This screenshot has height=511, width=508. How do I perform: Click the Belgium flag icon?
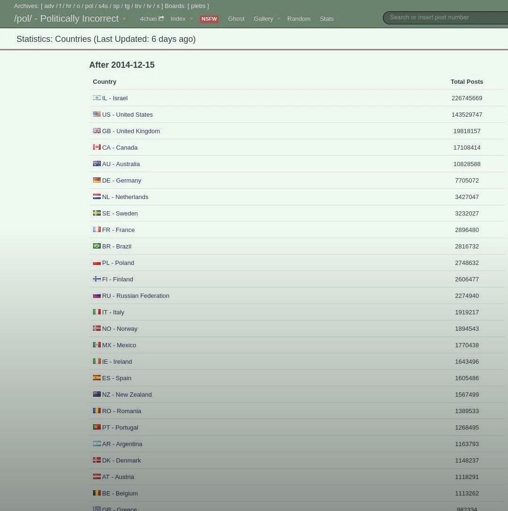(97, 493)
